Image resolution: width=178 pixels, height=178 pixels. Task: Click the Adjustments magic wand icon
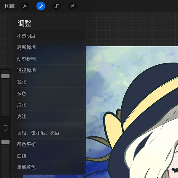41,6
